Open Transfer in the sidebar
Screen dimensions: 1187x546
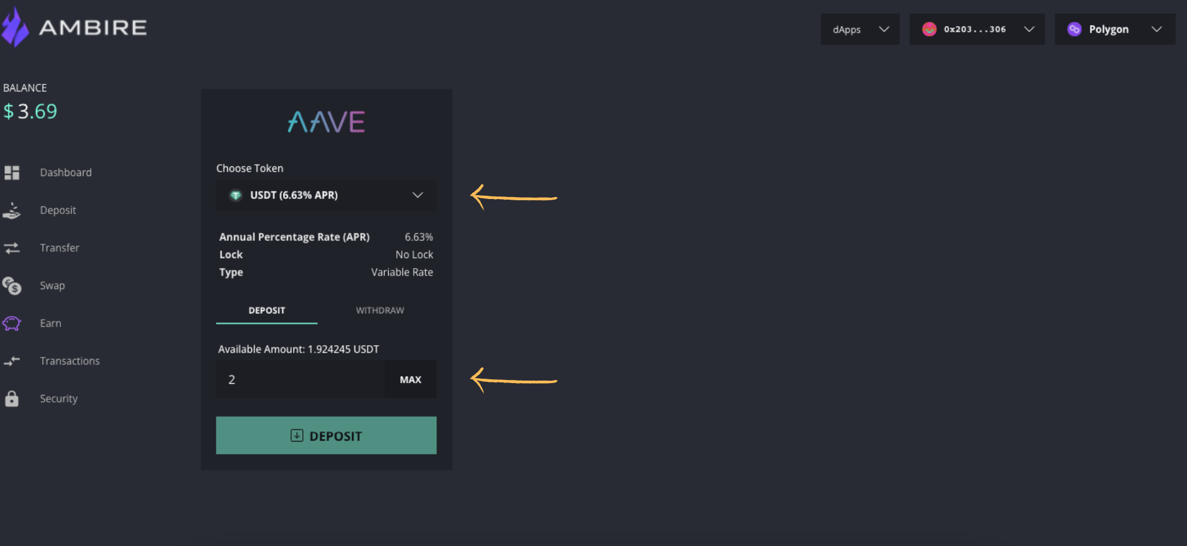click(x=60, y=248)
